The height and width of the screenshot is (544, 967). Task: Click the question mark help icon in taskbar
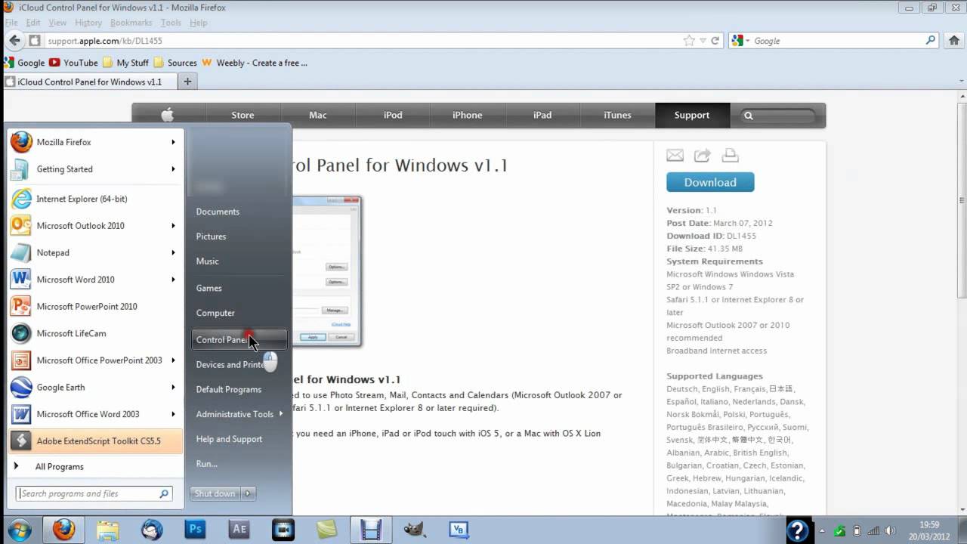799,530
